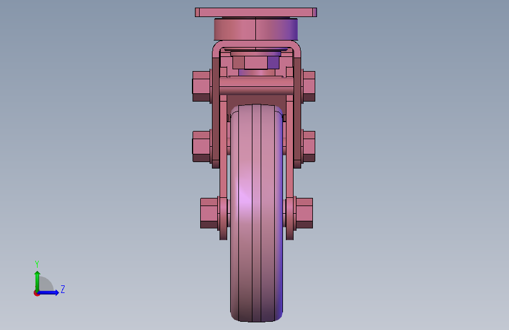This screenshot has height=330, width=509.
Task: Select the upper right hex nut
Action: 309,86
